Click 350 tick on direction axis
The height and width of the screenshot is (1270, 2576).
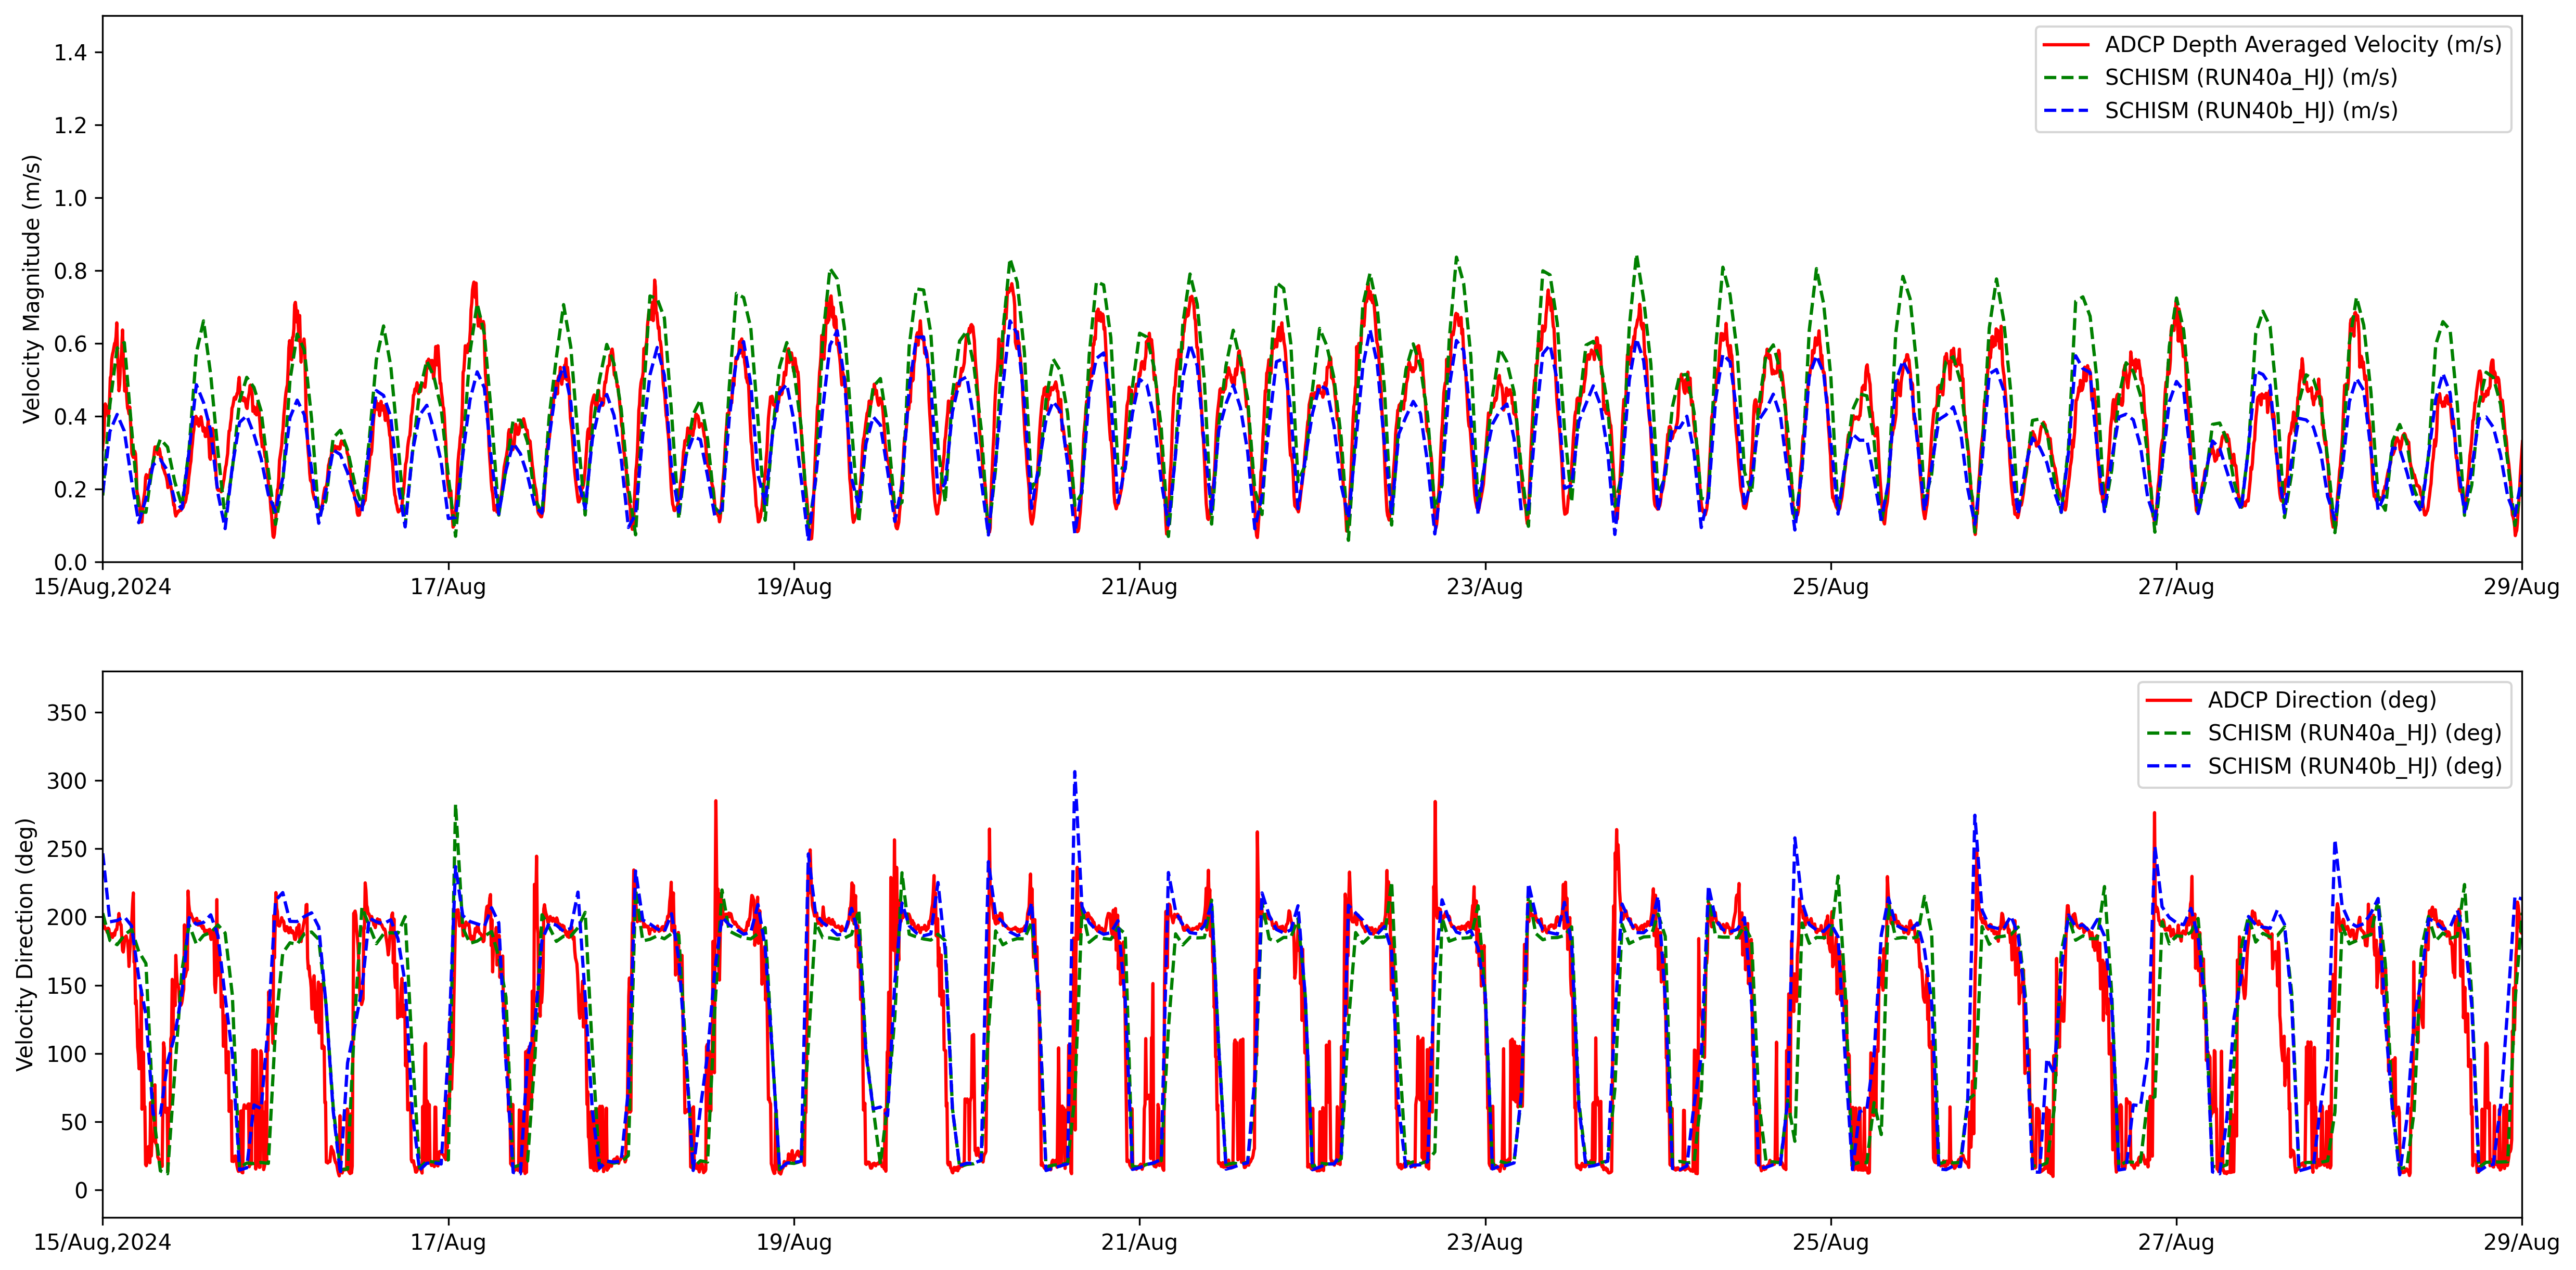tap(67, 713)
